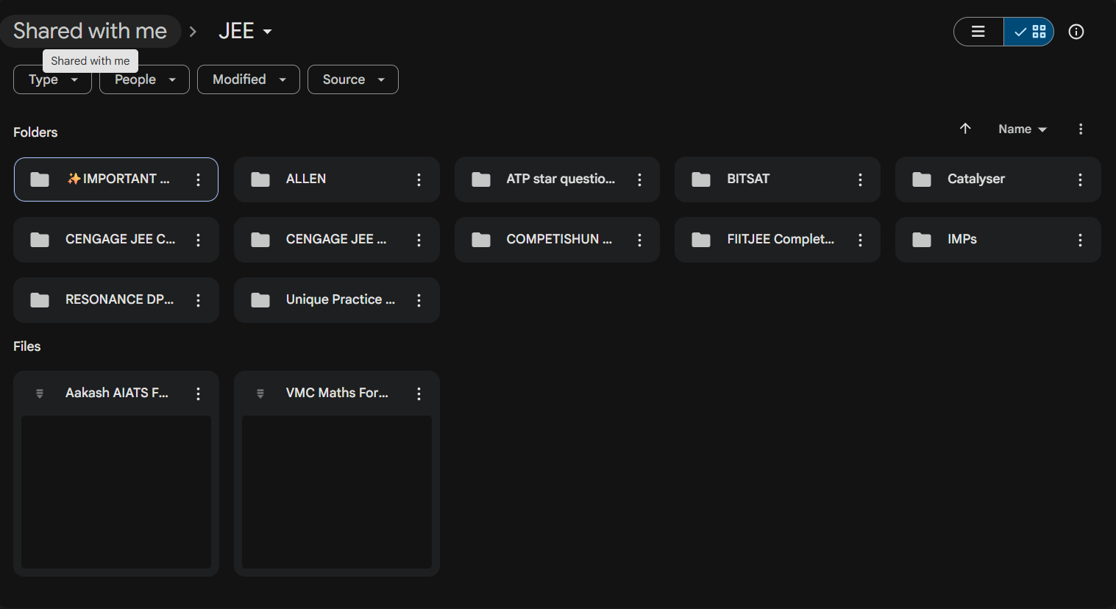Select the COMPETISHUN folder
This screenshot has height=609, width=1116.
(557, 240)
